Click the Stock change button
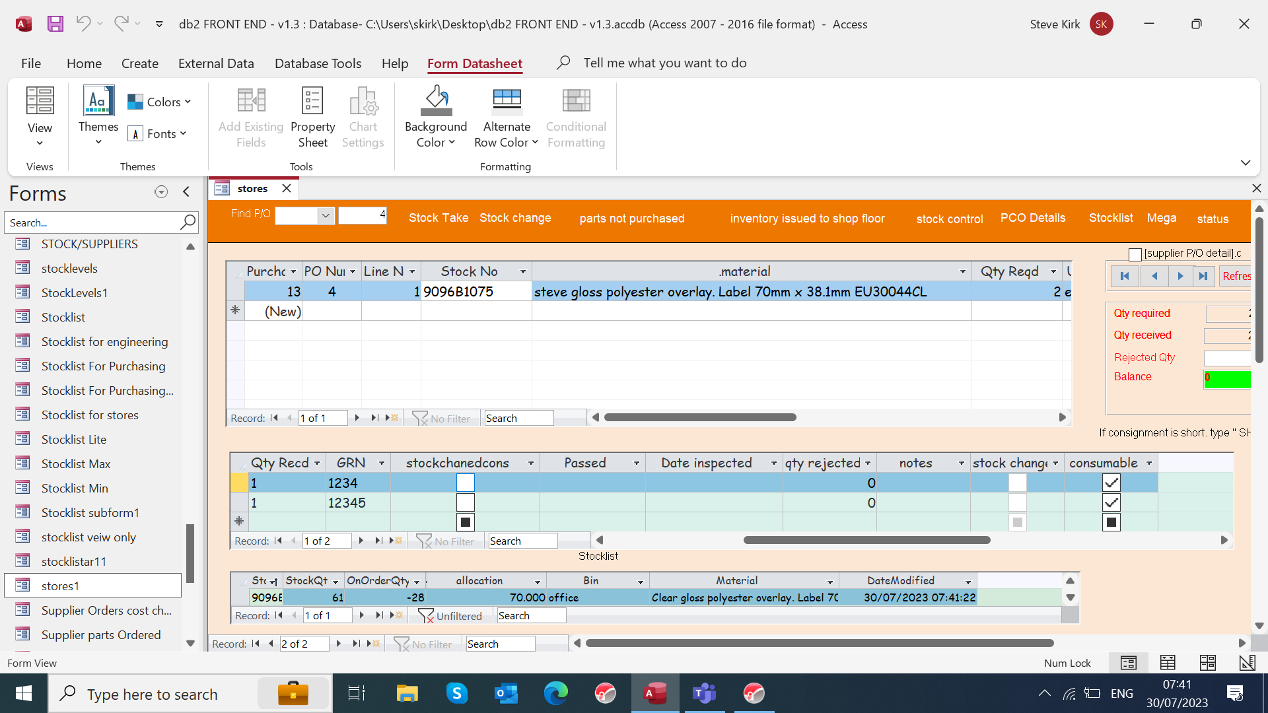The height and width of the screenshot is (713, 1268). coord(515,218)
